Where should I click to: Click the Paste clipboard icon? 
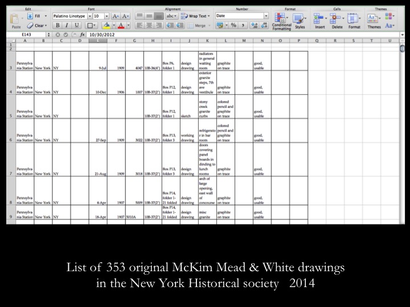(x=14, y=19)
